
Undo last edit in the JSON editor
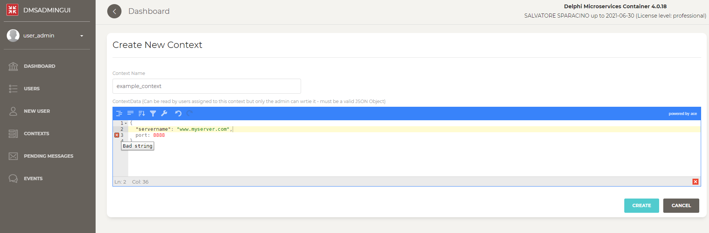point(178,114)
